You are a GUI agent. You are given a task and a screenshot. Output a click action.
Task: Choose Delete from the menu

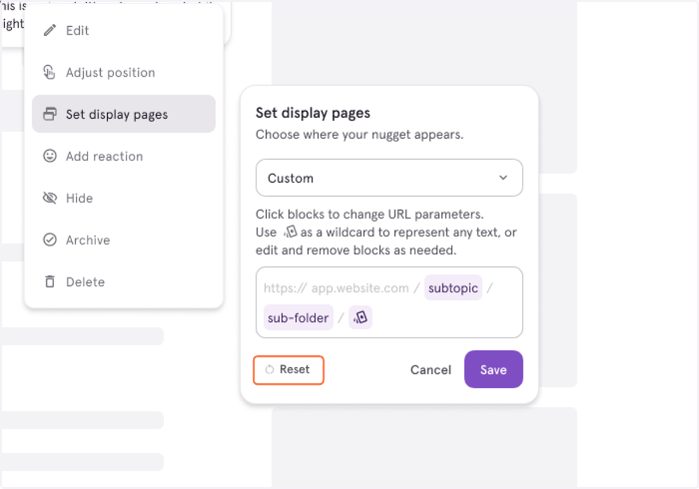(123, 282)
